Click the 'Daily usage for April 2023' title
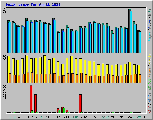Viewport: 153px width, 120px height. click(x=33, y=4)
